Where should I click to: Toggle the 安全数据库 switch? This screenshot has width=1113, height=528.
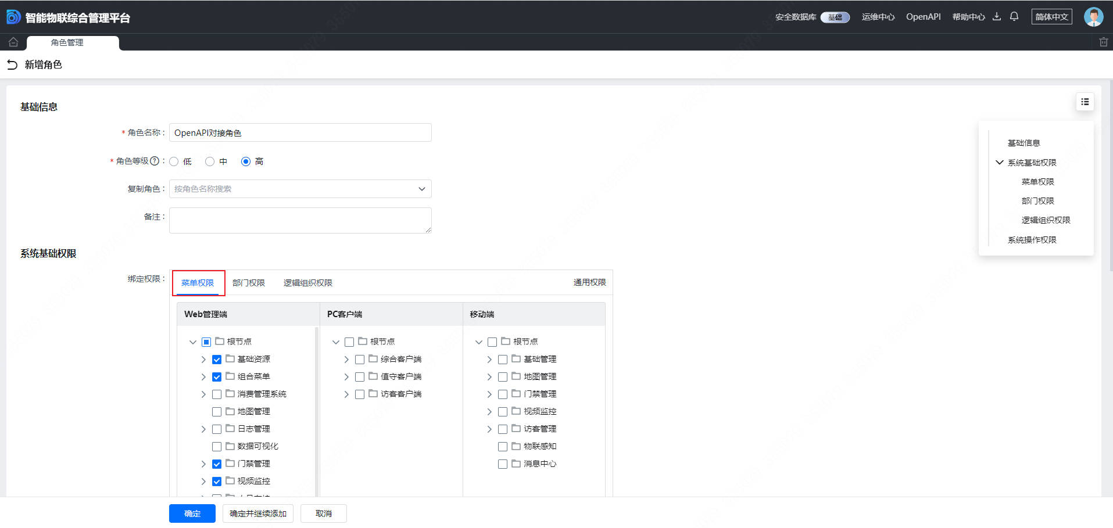(835, 17)
